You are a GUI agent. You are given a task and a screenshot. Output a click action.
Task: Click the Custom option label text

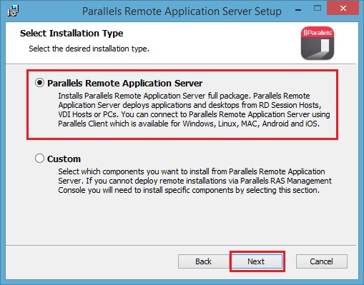64,159
